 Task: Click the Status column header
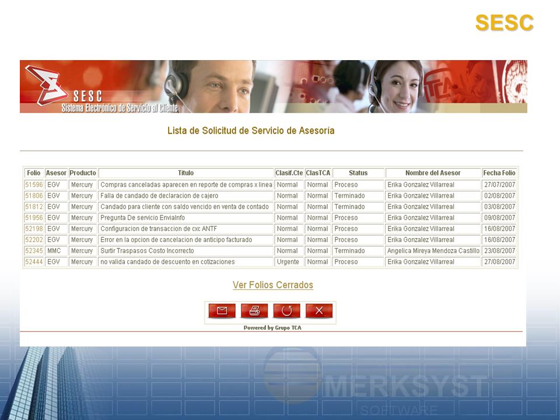[358, 173]
